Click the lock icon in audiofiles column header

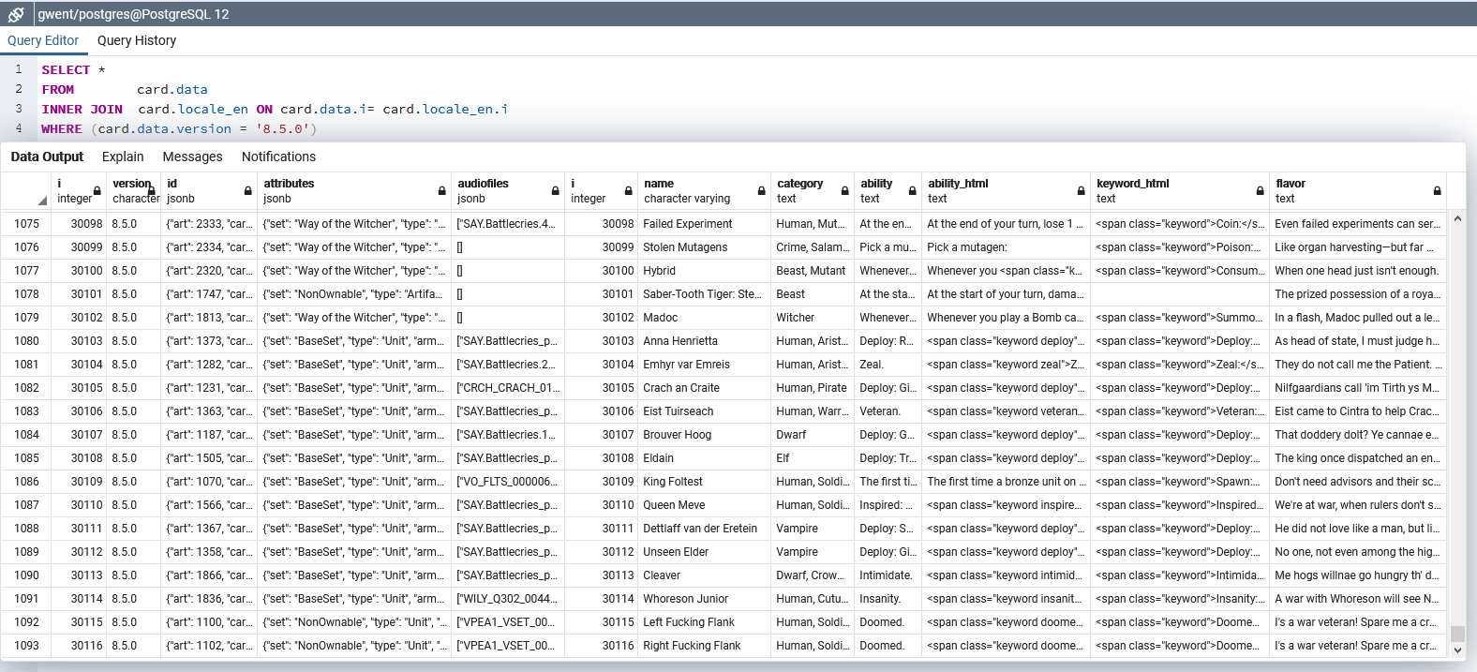(x=556, y=191)
